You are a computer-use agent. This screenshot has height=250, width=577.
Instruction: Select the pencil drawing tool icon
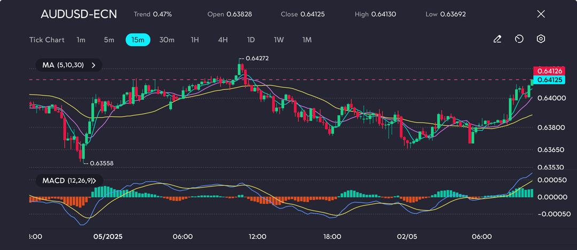pos(497,39)
